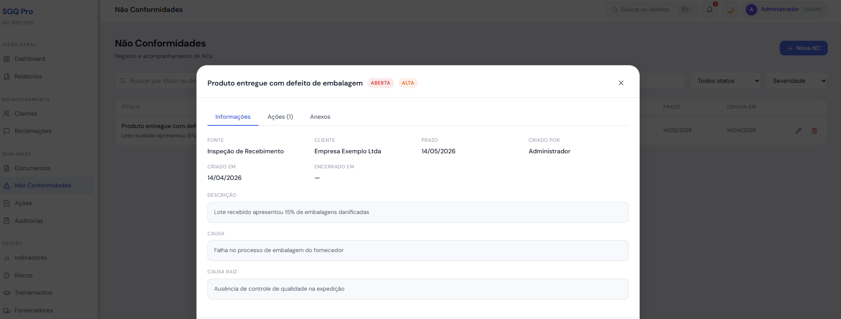Click the Nova NC button

tap(803, 48)
